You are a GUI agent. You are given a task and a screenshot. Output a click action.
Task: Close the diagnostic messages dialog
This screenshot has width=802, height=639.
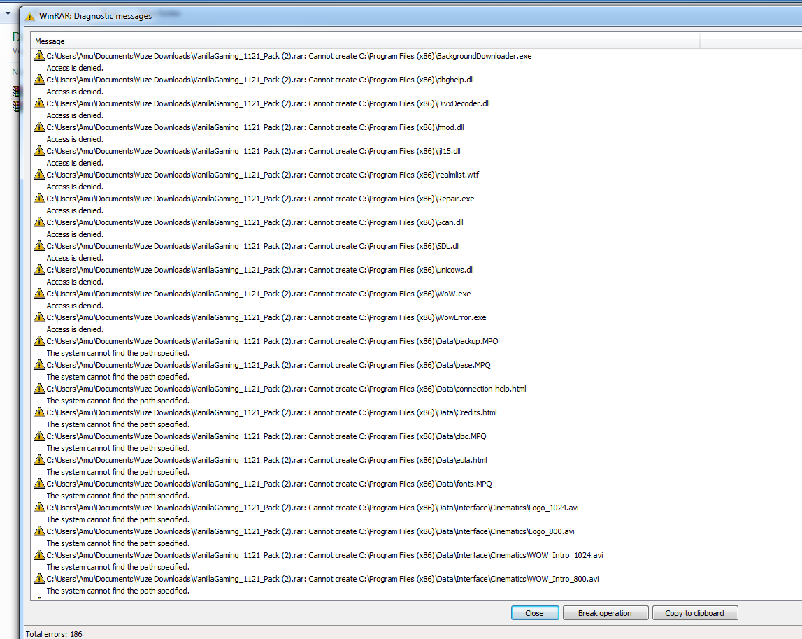534,613
